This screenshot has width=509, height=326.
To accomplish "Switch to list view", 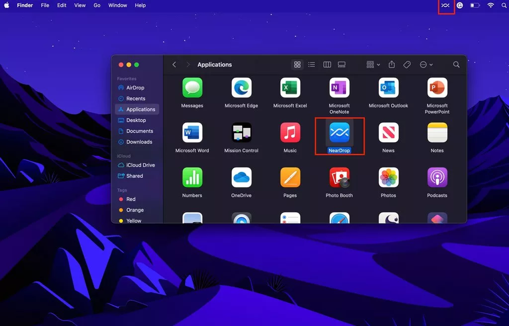I will 312,65.
